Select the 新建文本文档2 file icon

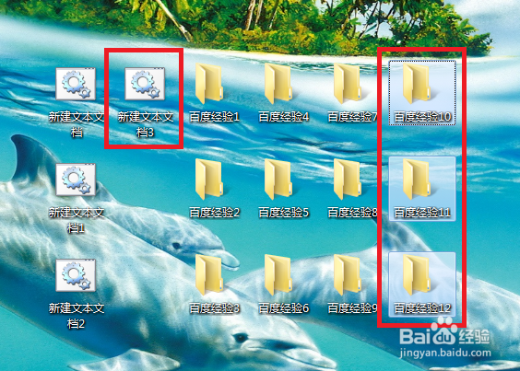click(76, 275)
